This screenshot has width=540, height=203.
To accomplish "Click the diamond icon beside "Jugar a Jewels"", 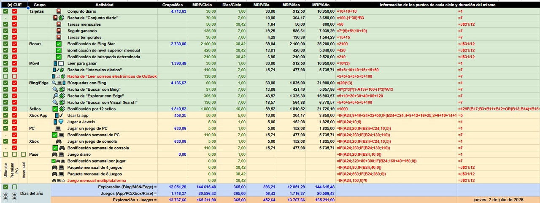I will coord(62,122).
